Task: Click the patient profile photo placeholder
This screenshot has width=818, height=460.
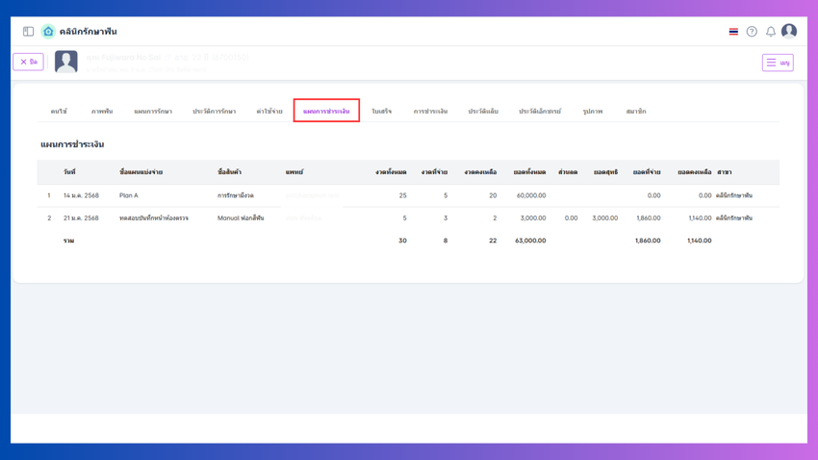Action: (66, 62)
